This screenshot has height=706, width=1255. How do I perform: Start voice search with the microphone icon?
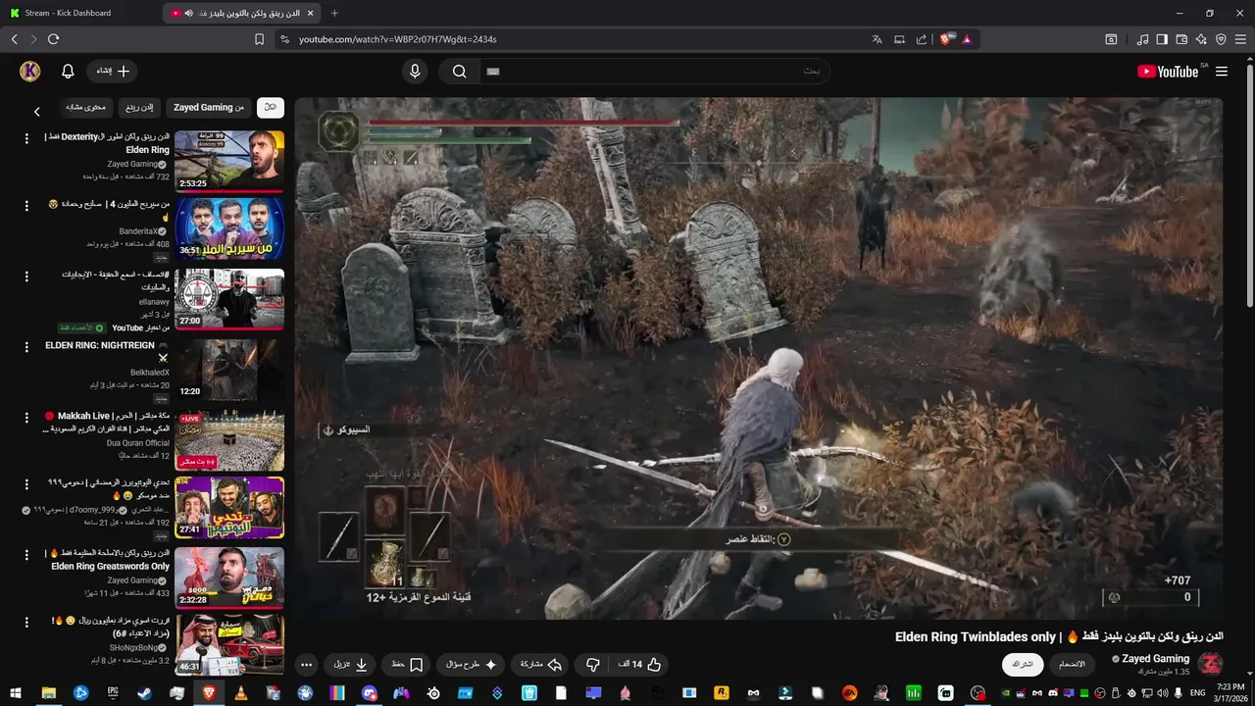pyautogui.click(x=415, y=71)
